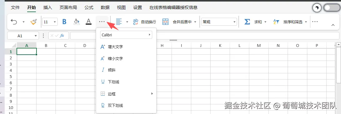Click the font color A icon
341x114 pixels.
[88, 22]
